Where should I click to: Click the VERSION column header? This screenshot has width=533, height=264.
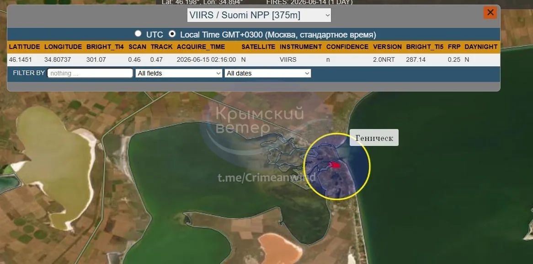(x=387, y=47)
